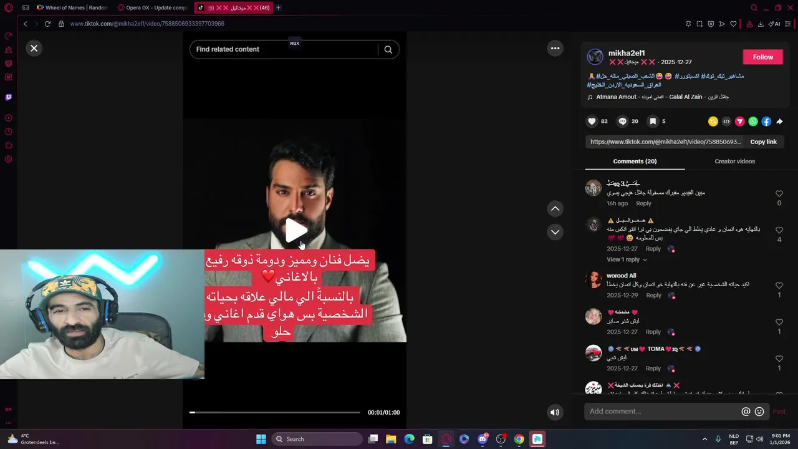Open a new browser tab

(278, 7)
